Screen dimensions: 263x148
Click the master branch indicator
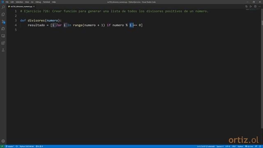(9, 146)
